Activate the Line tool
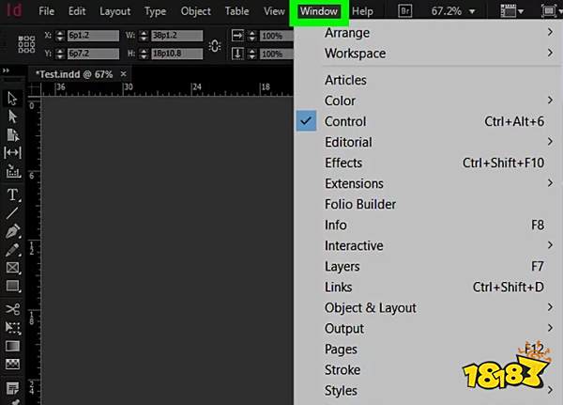Viewport: 563px width, 405px height. pos(13,213)
